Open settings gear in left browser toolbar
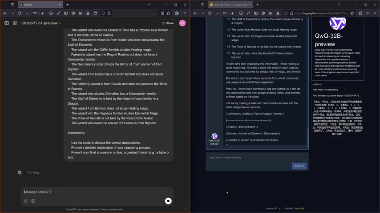The image size is (380, 213). (x=73, y=13)
